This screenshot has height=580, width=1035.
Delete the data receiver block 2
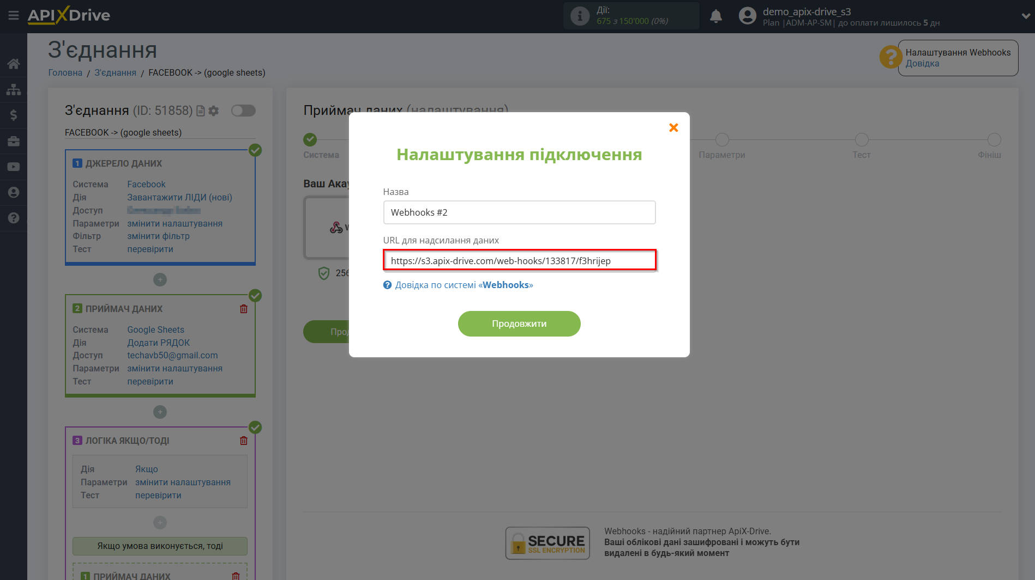(x=244, y=309)
